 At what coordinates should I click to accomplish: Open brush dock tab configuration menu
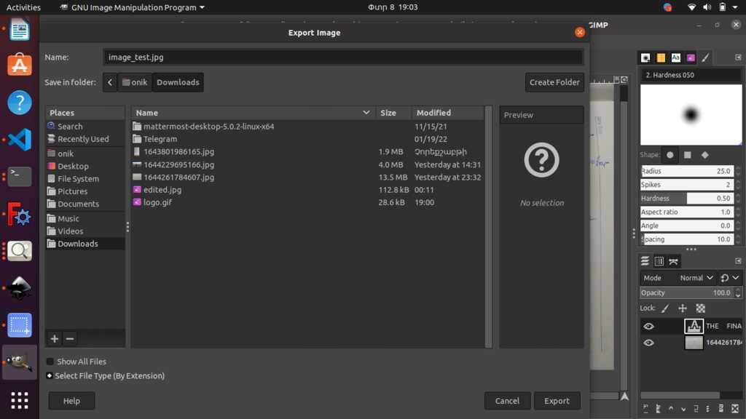pos(738,57)
